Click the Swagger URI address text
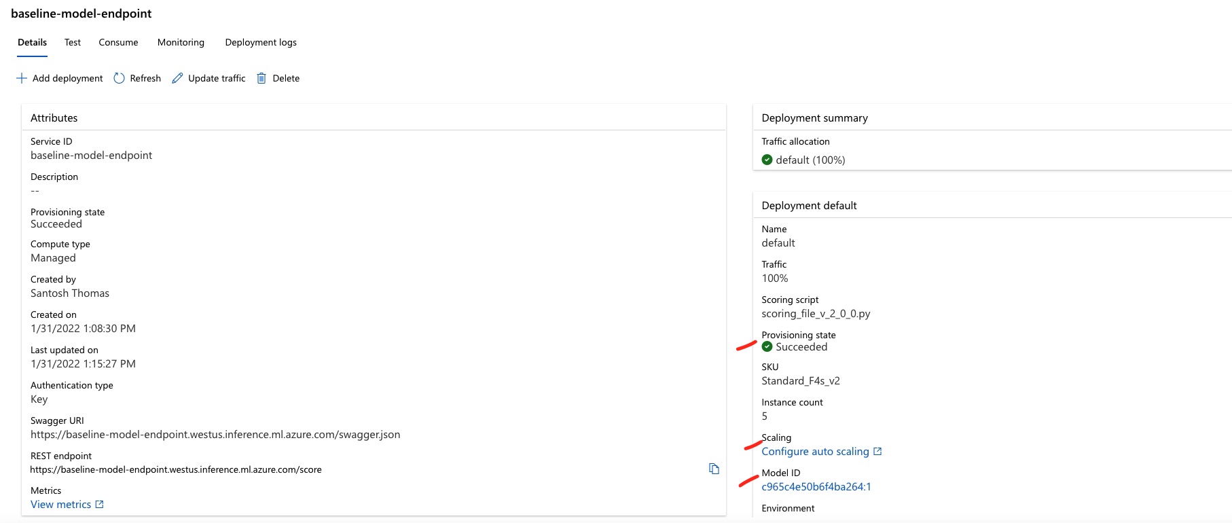The height and width of the screenshot is (523, 1232). coord(215,434)
